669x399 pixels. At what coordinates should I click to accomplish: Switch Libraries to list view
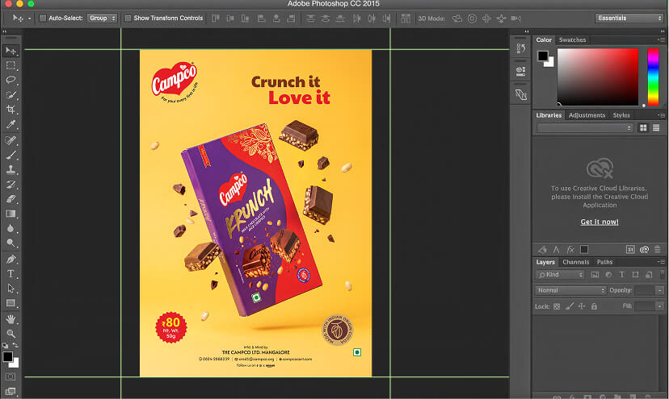pyautogui.click(x=656, y=127)
